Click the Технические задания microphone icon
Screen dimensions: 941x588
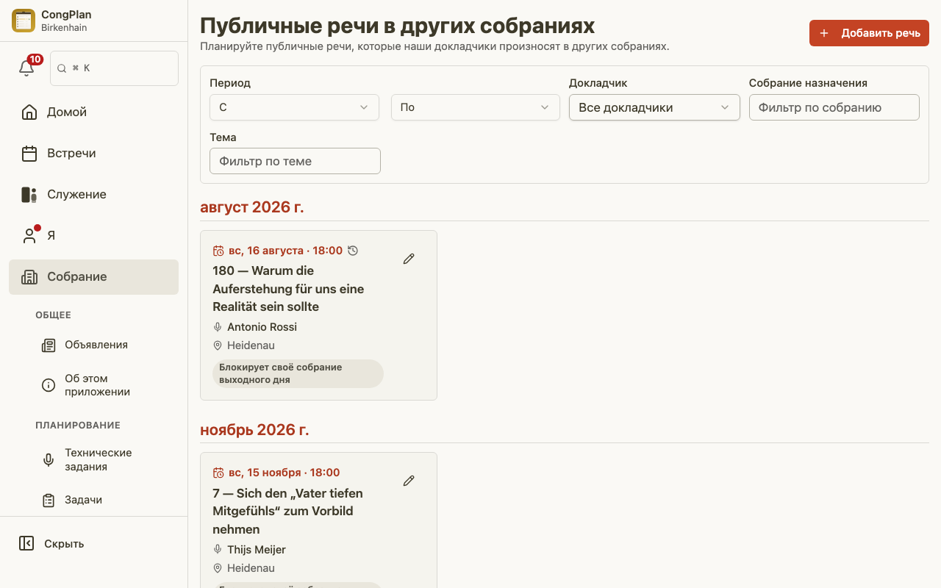pyautogui.click(x=49, y=459)
